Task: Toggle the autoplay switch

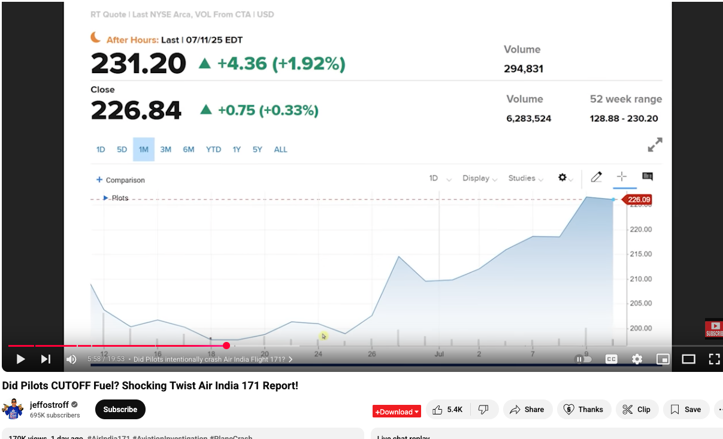Action: [x=583, y=359]
